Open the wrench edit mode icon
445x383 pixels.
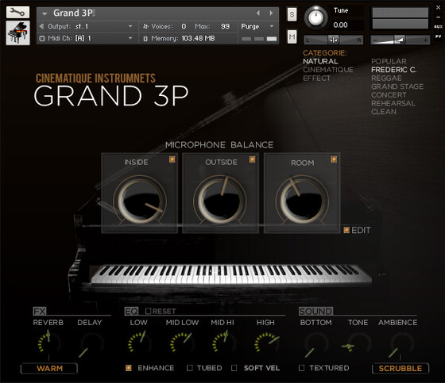click(x=17, y=12)
